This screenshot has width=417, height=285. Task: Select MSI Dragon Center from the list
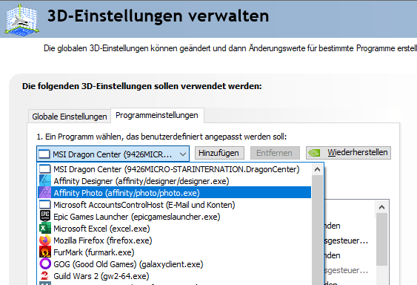click(x=175, y=169)
